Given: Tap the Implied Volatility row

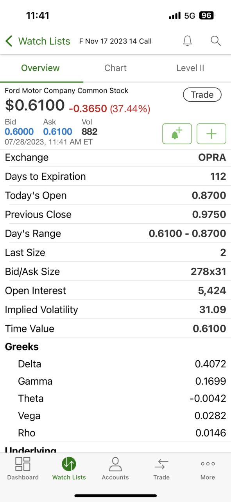Looking at the screenshot, I should [115, 310].
